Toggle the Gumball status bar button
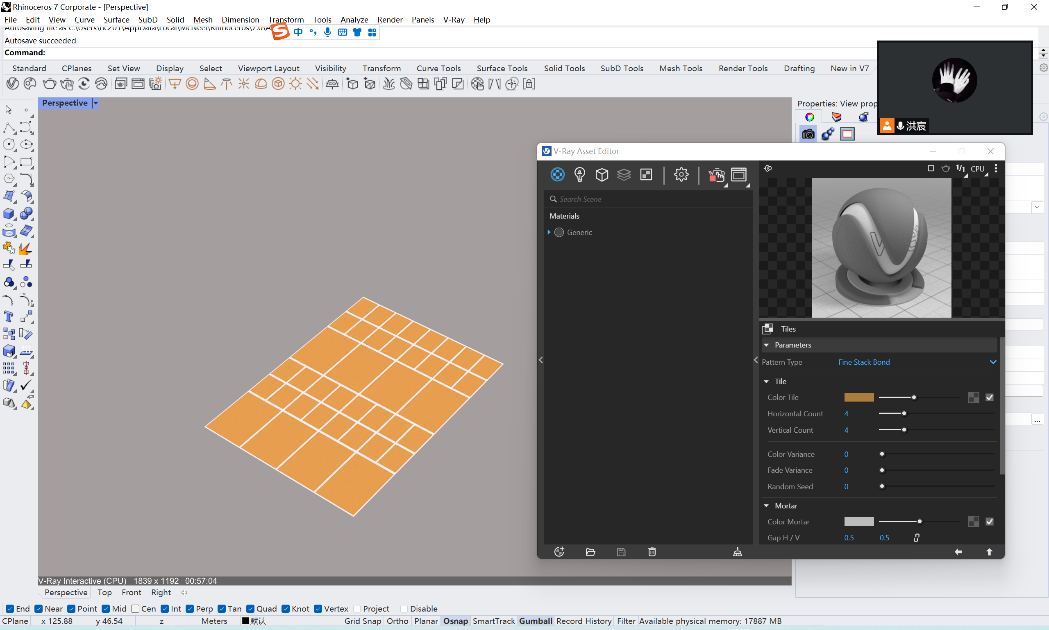The height and width of the screenshot is (630, 1049). tap(535, 621)
